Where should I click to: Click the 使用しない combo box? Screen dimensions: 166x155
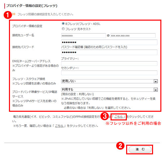(109, 81)
